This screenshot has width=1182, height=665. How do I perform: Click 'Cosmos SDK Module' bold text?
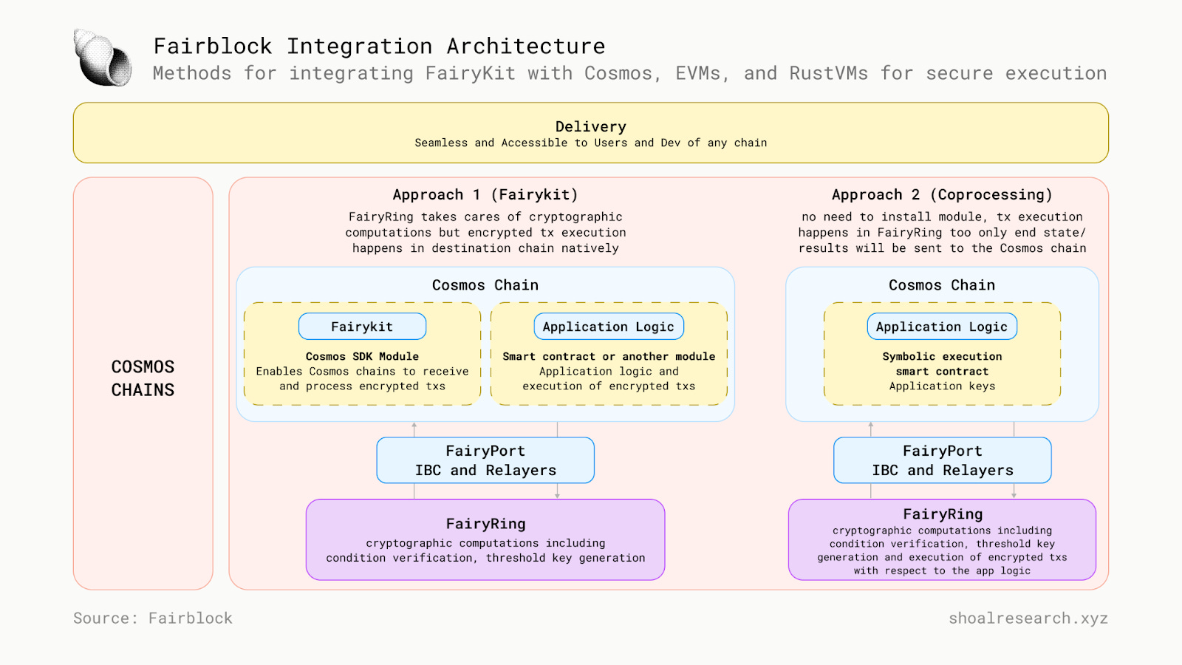pos(362,356)
